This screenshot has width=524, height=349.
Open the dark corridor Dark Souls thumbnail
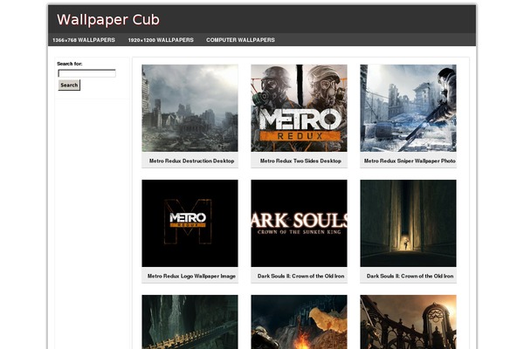pos(408,223)
